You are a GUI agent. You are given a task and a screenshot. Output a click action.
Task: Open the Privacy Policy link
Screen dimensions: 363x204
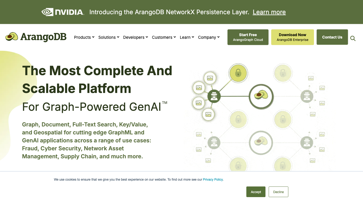click(x=213, y=180)
